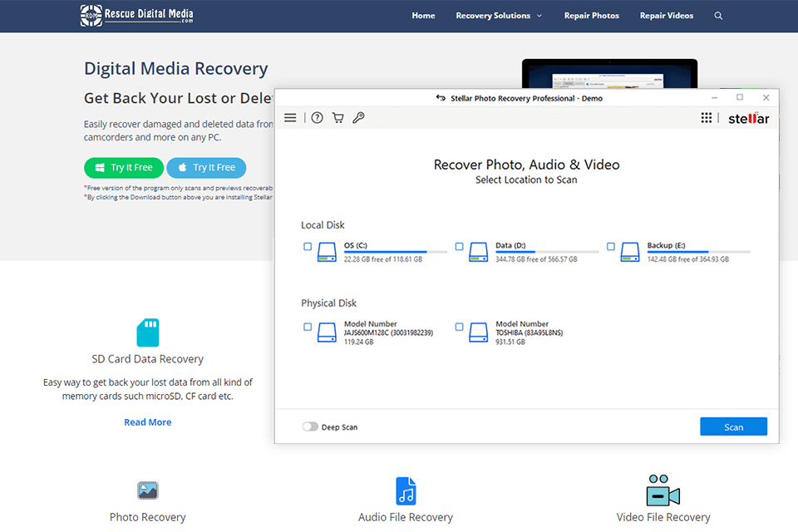Screen dimensions: 798x532
Task: Click the Stellar logo
Action: pyautogui.click(x=749, y=118)
